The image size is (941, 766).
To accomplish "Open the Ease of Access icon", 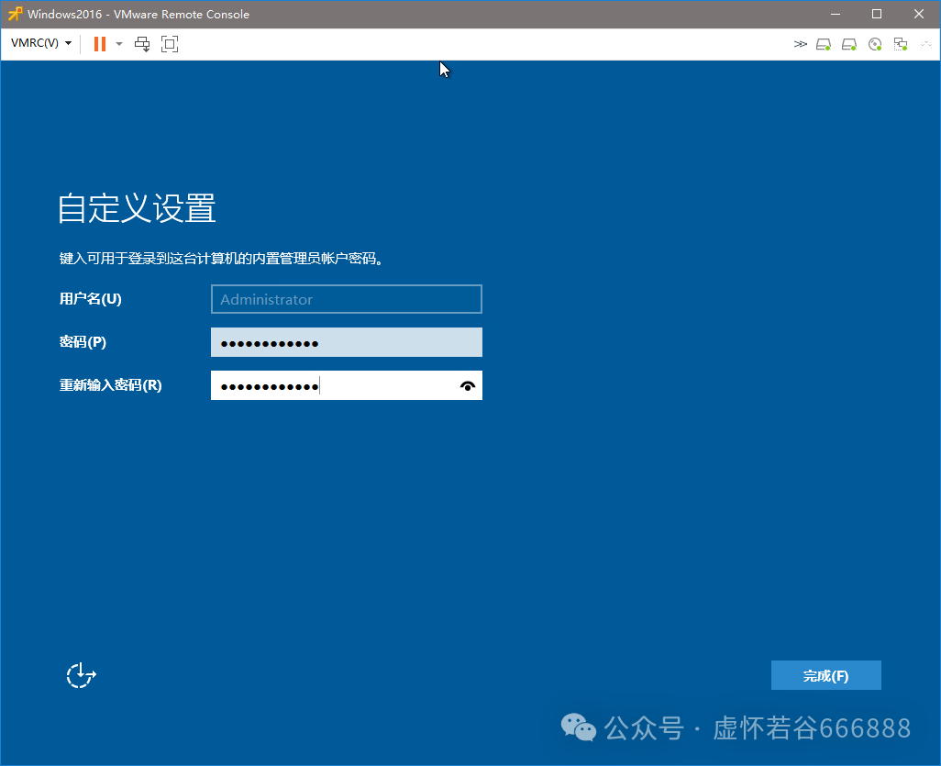I will coord(81,676).
